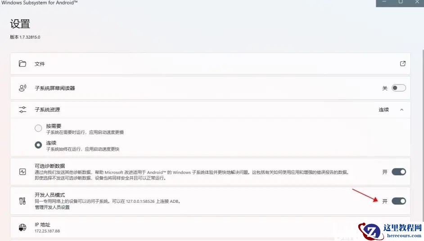This screenshot has height=241, width=424.
Task: Click the 子系统资源 header label
Action: pyautogui.click(x=47, y=110)
